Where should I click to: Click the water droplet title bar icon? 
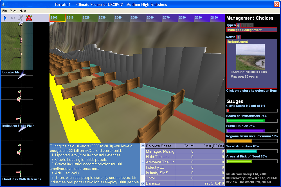3,4
